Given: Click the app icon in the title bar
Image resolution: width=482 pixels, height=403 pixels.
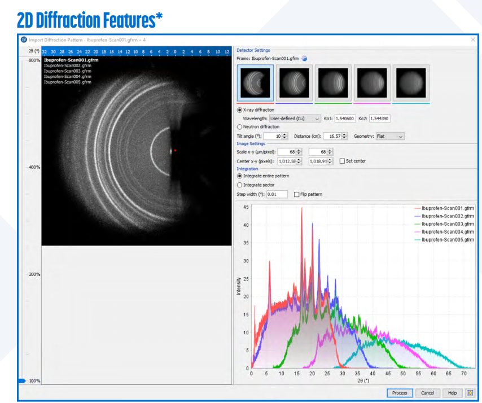Looking at the screenshot, I should 24,40.
